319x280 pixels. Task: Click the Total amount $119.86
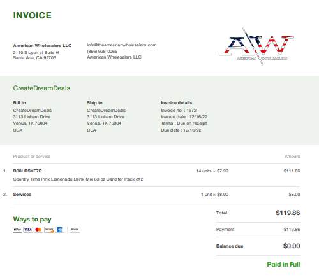point(288,213)
